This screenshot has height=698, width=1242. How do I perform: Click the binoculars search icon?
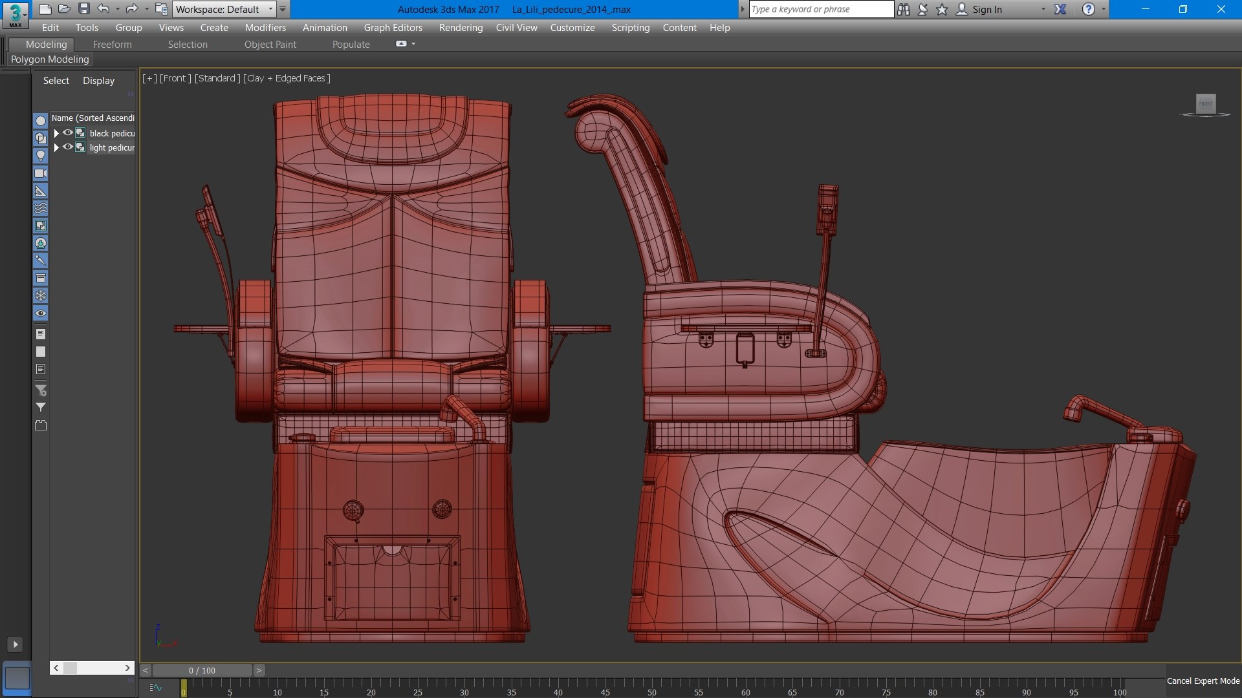[904, 9]
